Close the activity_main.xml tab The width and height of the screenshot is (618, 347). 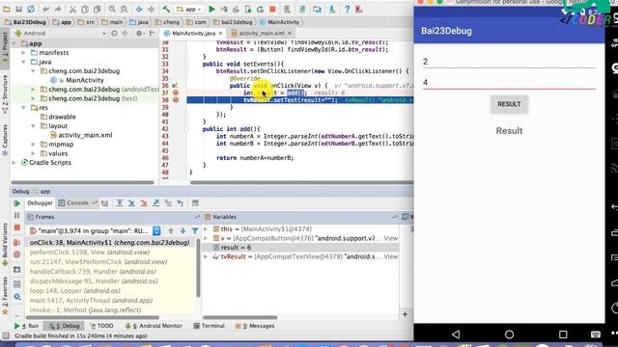coord(290,34)
